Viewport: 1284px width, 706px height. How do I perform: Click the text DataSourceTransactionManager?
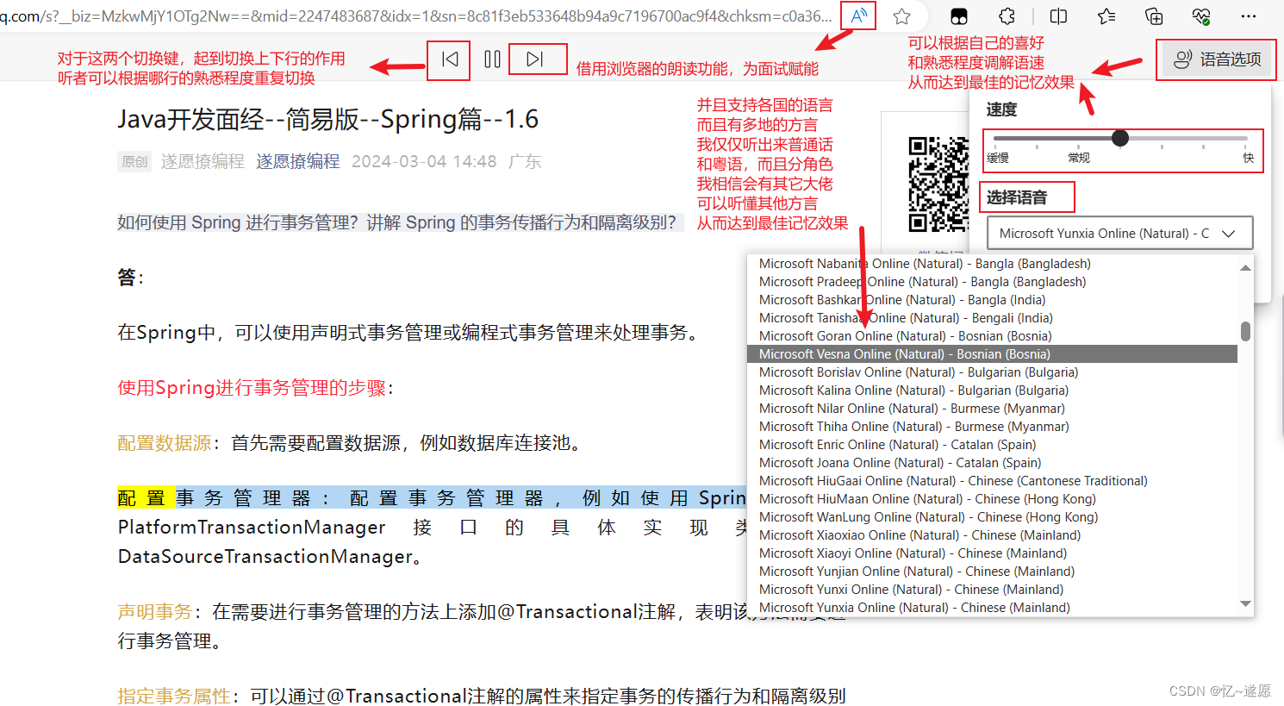tap(265, 557)
